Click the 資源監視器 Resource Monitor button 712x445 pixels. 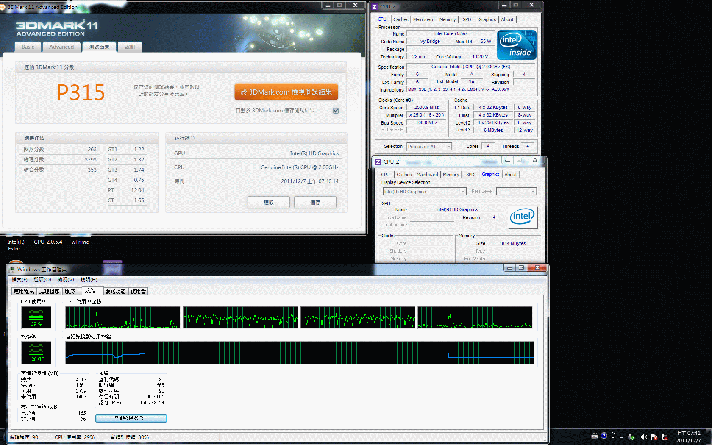(131, 418)
